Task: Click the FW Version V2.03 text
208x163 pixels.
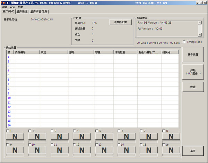Action: point(150,28)
